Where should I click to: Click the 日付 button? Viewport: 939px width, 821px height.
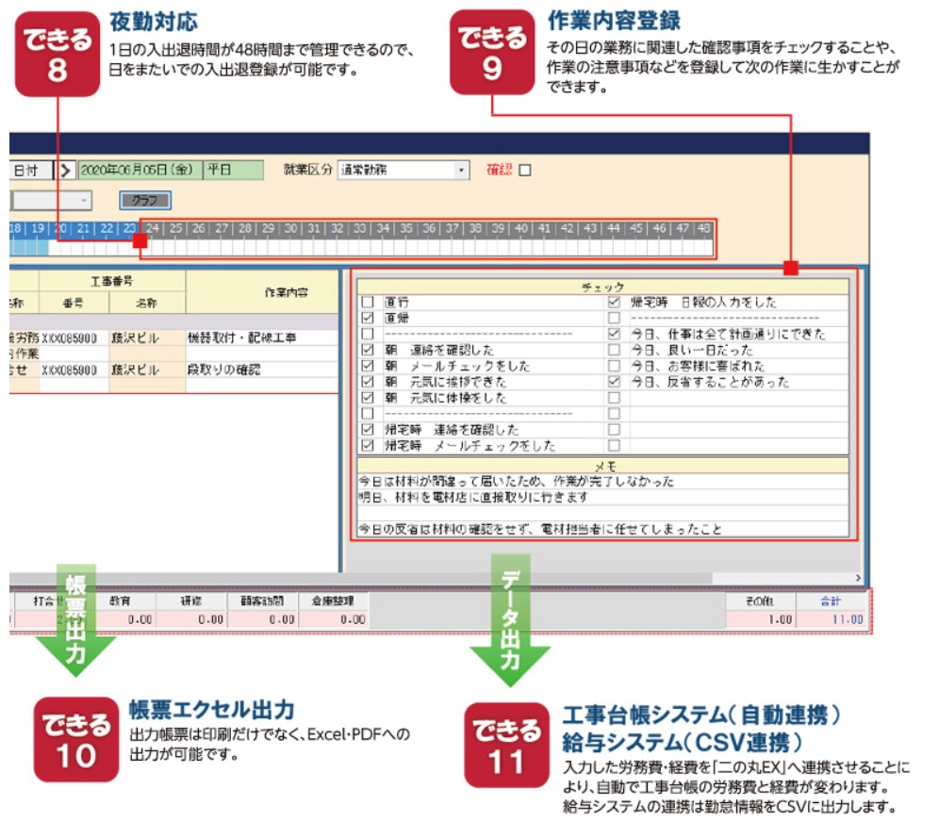pos(25,171)
